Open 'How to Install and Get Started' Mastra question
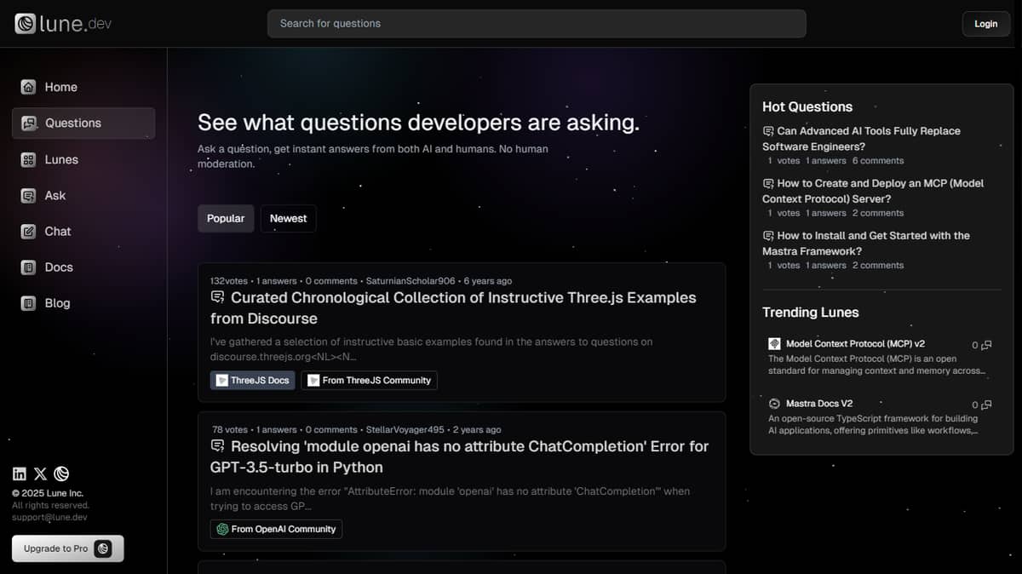The width and height of the screenshot is (1022, 574). (x=866, y=243)
